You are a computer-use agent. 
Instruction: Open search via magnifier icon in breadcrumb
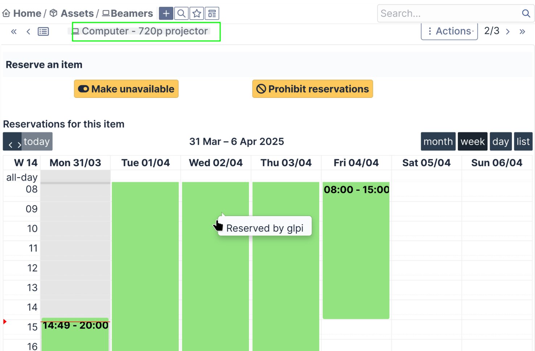click(181, 14)
